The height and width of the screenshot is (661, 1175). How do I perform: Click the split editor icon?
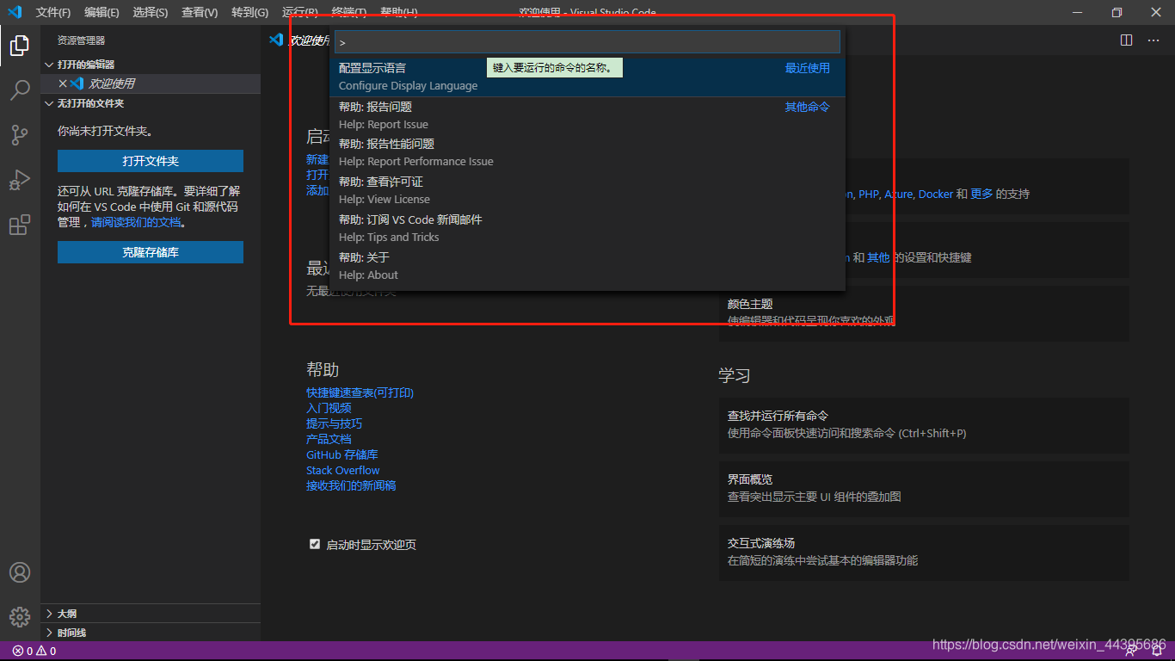[1127, 40]
